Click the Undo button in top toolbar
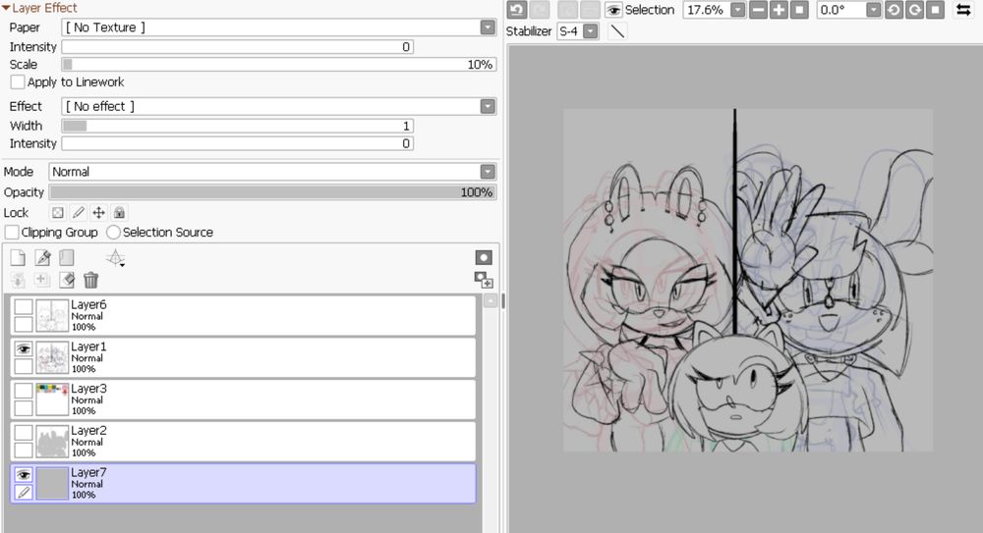The image size is (983, 533). (517, 10)
